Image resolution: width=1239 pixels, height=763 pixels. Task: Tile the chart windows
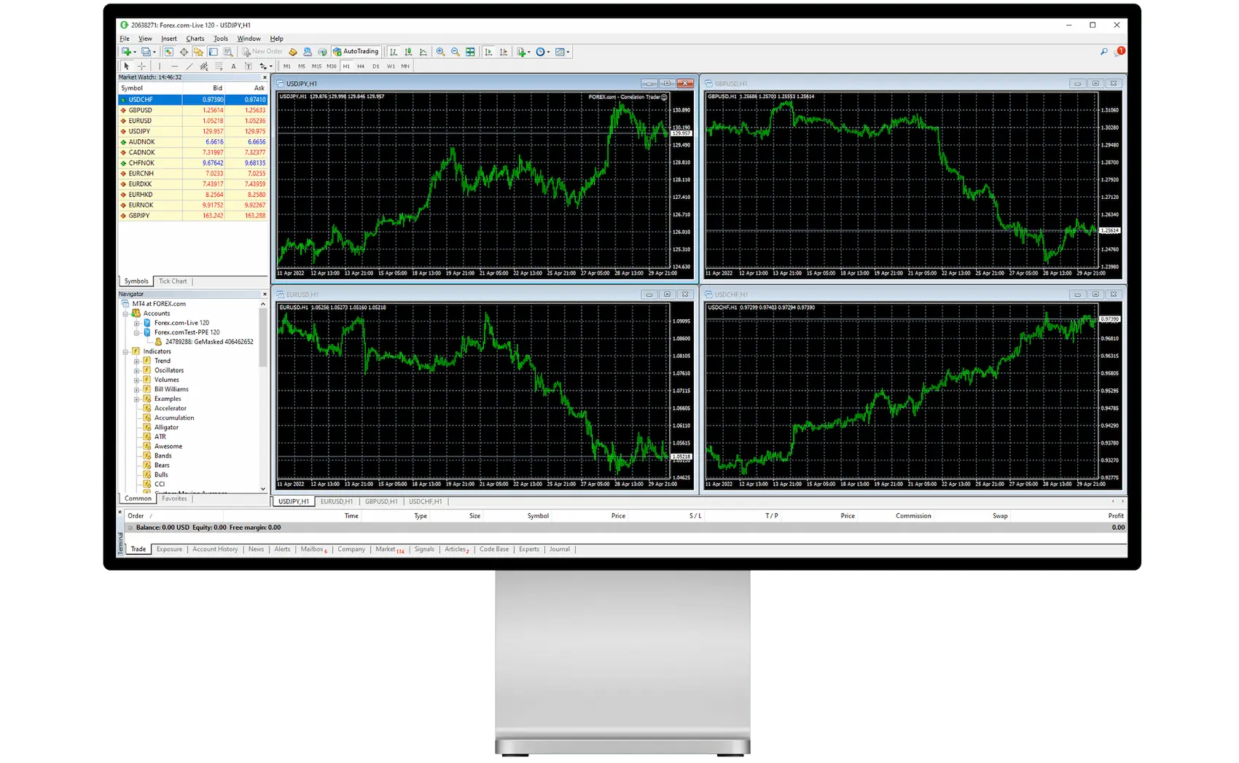point(470,52)
